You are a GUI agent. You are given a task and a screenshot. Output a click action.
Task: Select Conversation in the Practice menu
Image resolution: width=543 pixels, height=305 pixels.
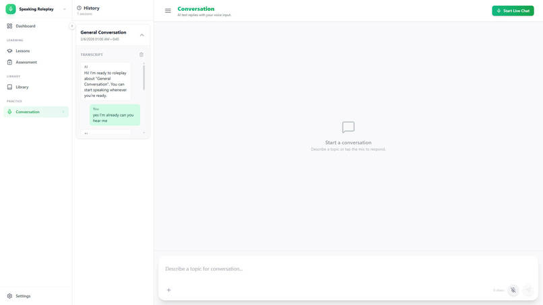pyautogui.click(x=36, y=112)
